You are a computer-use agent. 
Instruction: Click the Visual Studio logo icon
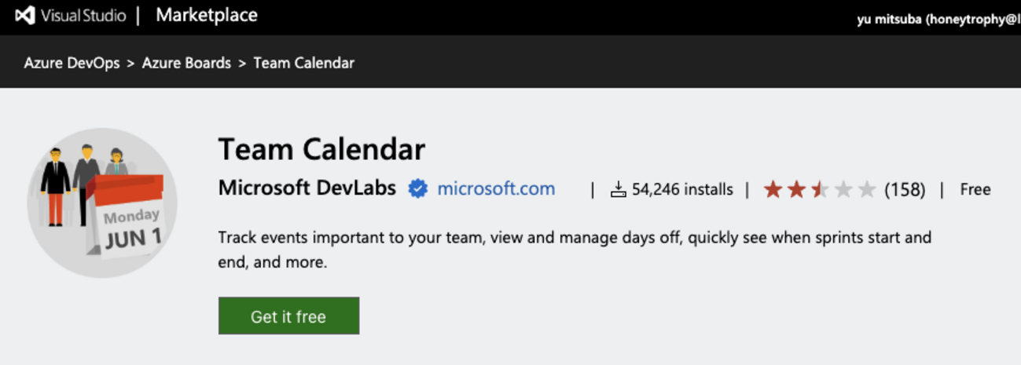(24, 16)
